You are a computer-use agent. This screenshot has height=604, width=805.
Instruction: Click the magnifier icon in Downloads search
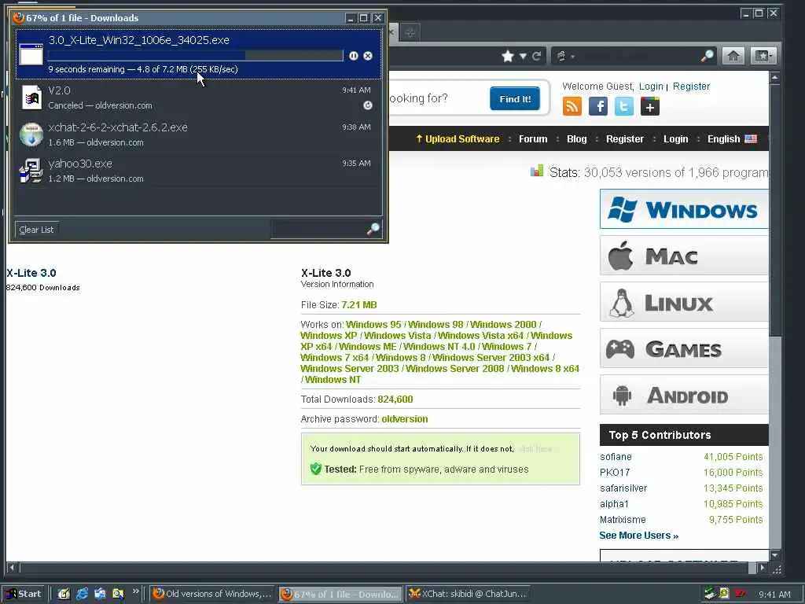tap(373, 229)
